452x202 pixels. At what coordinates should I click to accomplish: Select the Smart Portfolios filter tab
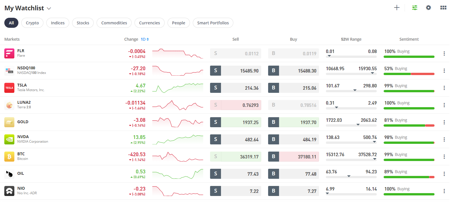click(213, 23)
